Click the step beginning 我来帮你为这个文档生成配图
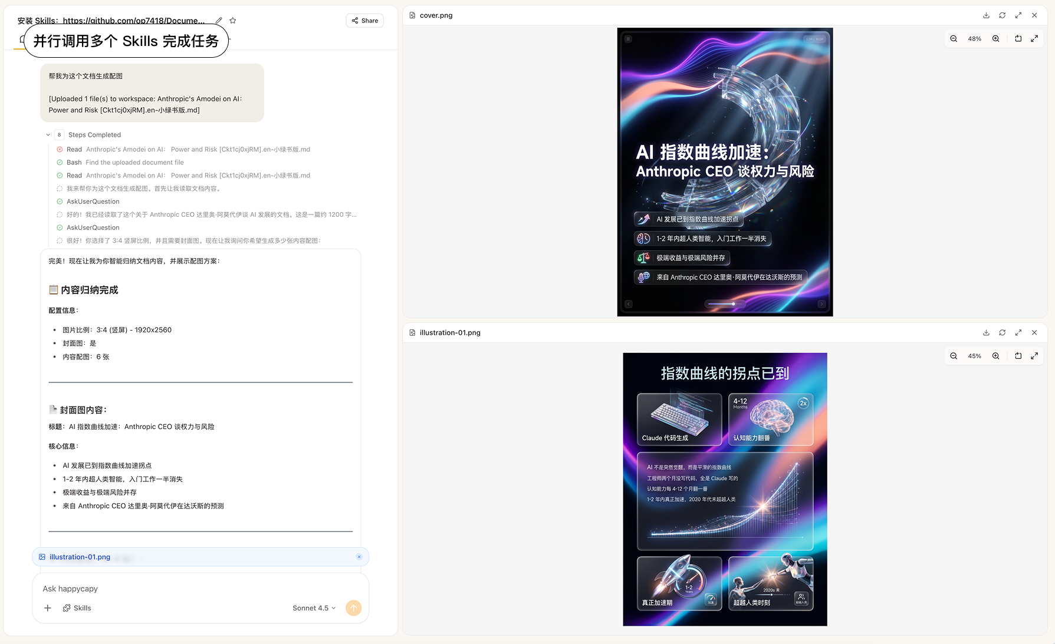1055x644 pixels. tap(140, 189)
